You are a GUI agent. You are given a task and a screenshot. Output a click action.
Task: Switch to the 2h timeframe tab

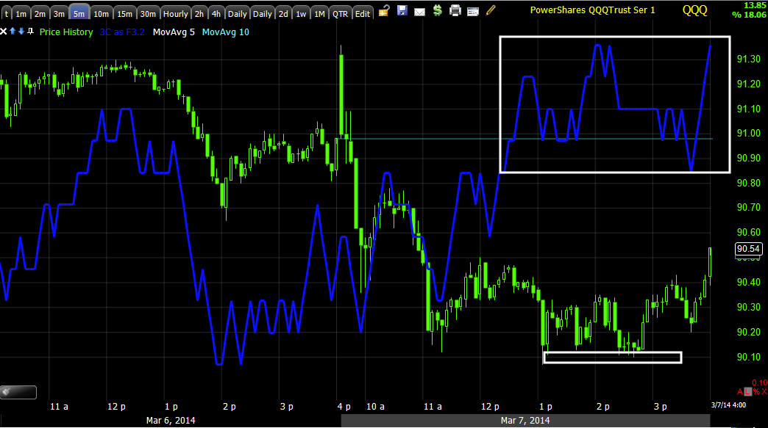(x=199, y=14)
